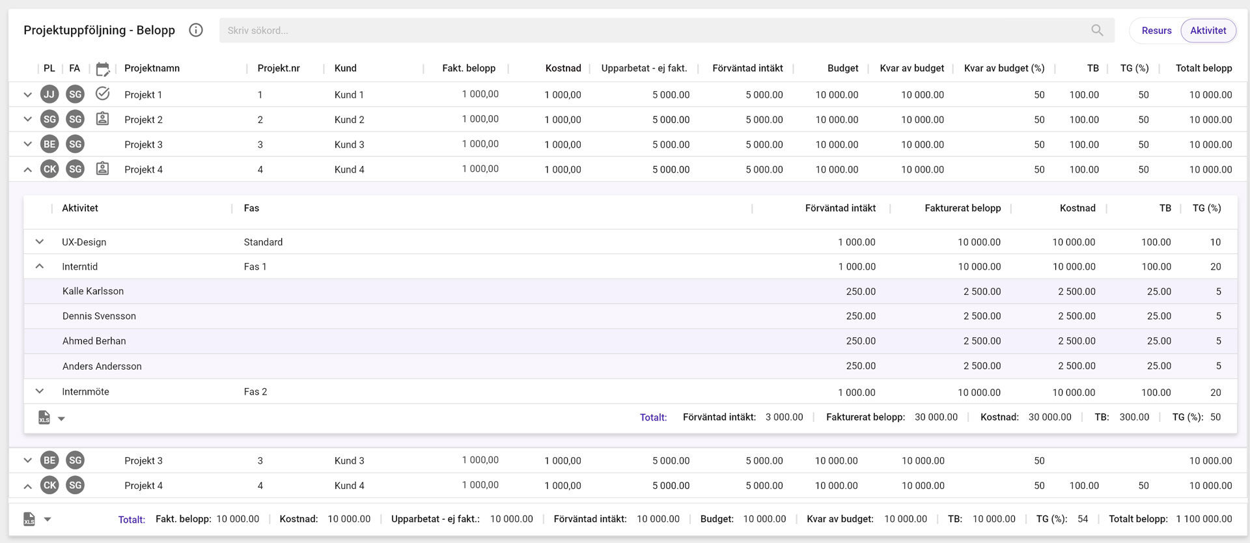Click the search magnifier icon
This screenshot has width=1250, height=543.
point(1097,30)
